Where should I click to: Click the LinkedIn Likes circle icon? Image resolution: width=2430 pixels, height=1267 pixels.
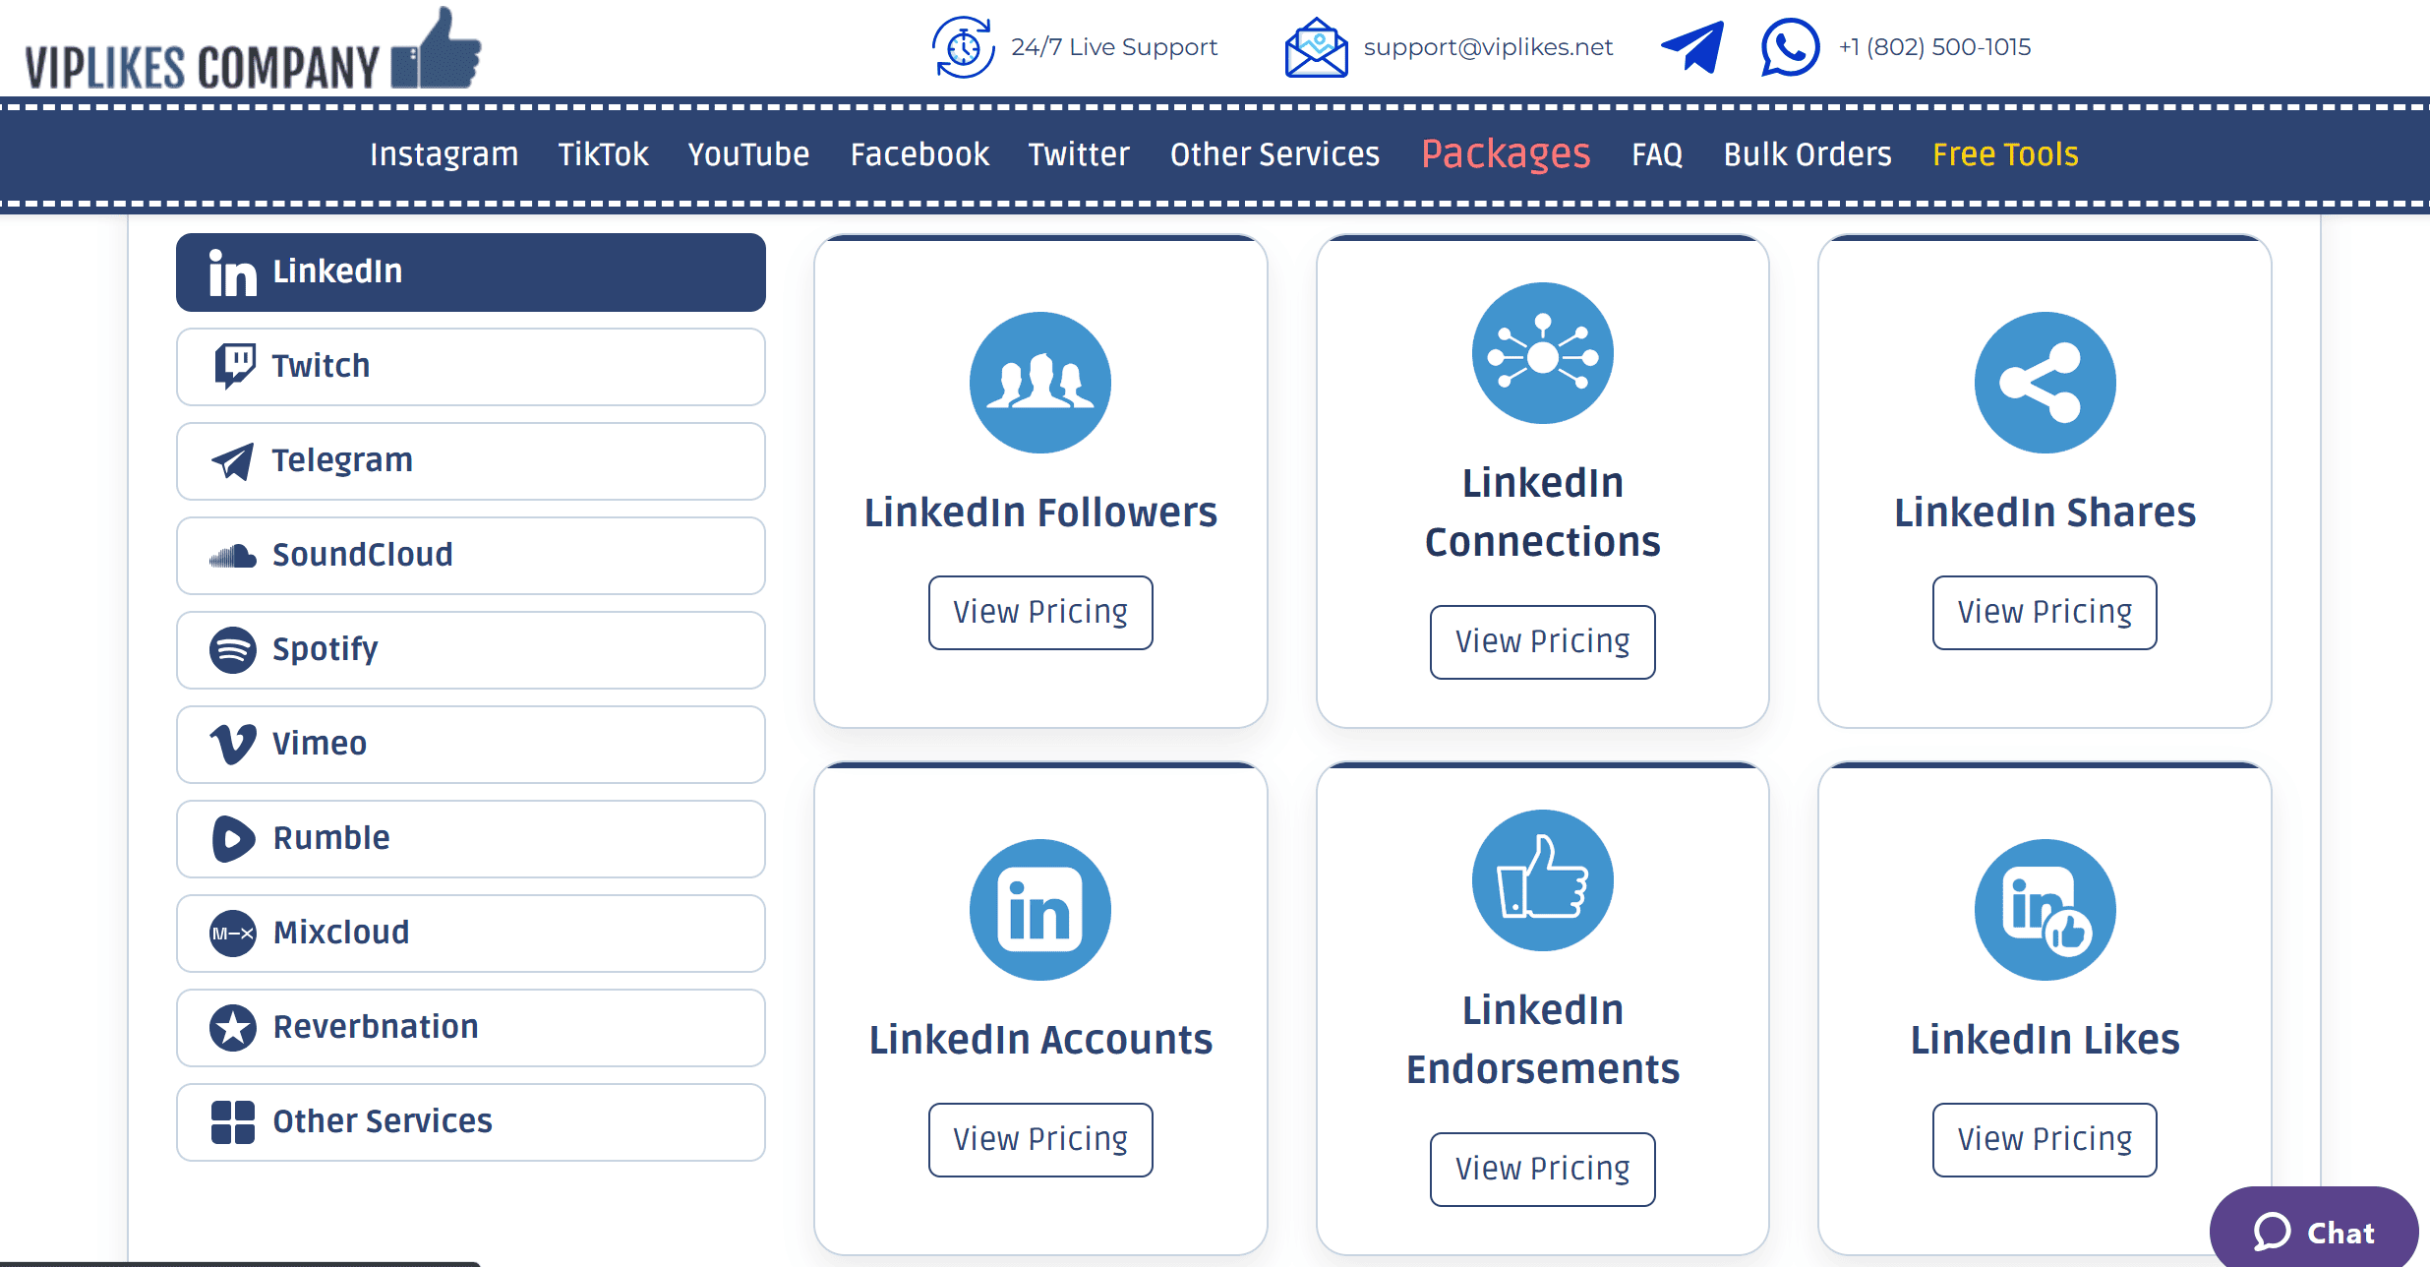pos(2044,909)
